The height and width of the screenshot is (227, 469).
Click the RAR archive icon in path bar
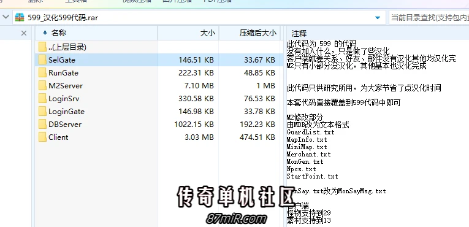20,17
